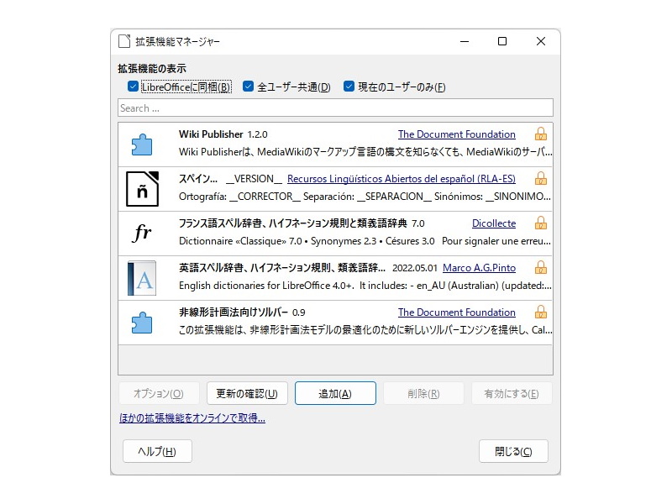
Task: Click the lock icon on Dicollecte row
Action: tap(541, 223)
